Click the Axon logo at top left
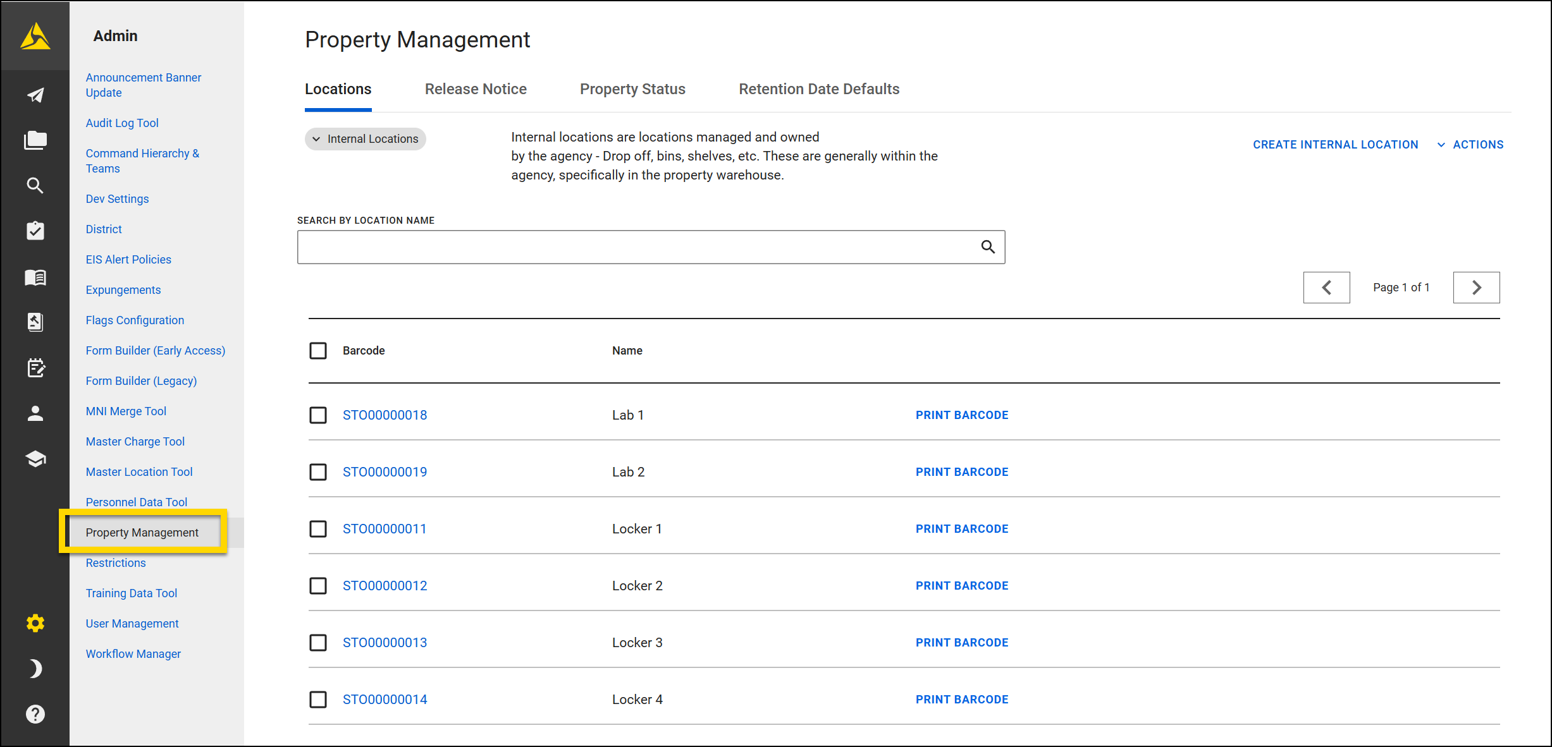This screenshot has width=1552, height=747. (x=35, y=36)
